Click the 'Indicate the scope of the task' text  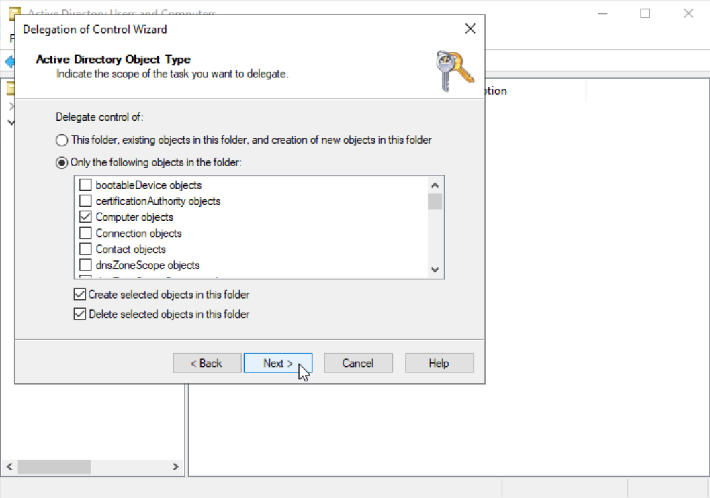[x=172, y=74]
